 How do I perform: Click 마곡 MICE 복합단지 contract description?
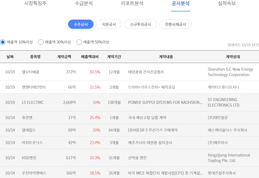165,173
